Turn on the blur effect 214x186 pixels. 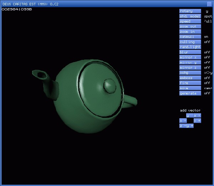pos(190,52)
